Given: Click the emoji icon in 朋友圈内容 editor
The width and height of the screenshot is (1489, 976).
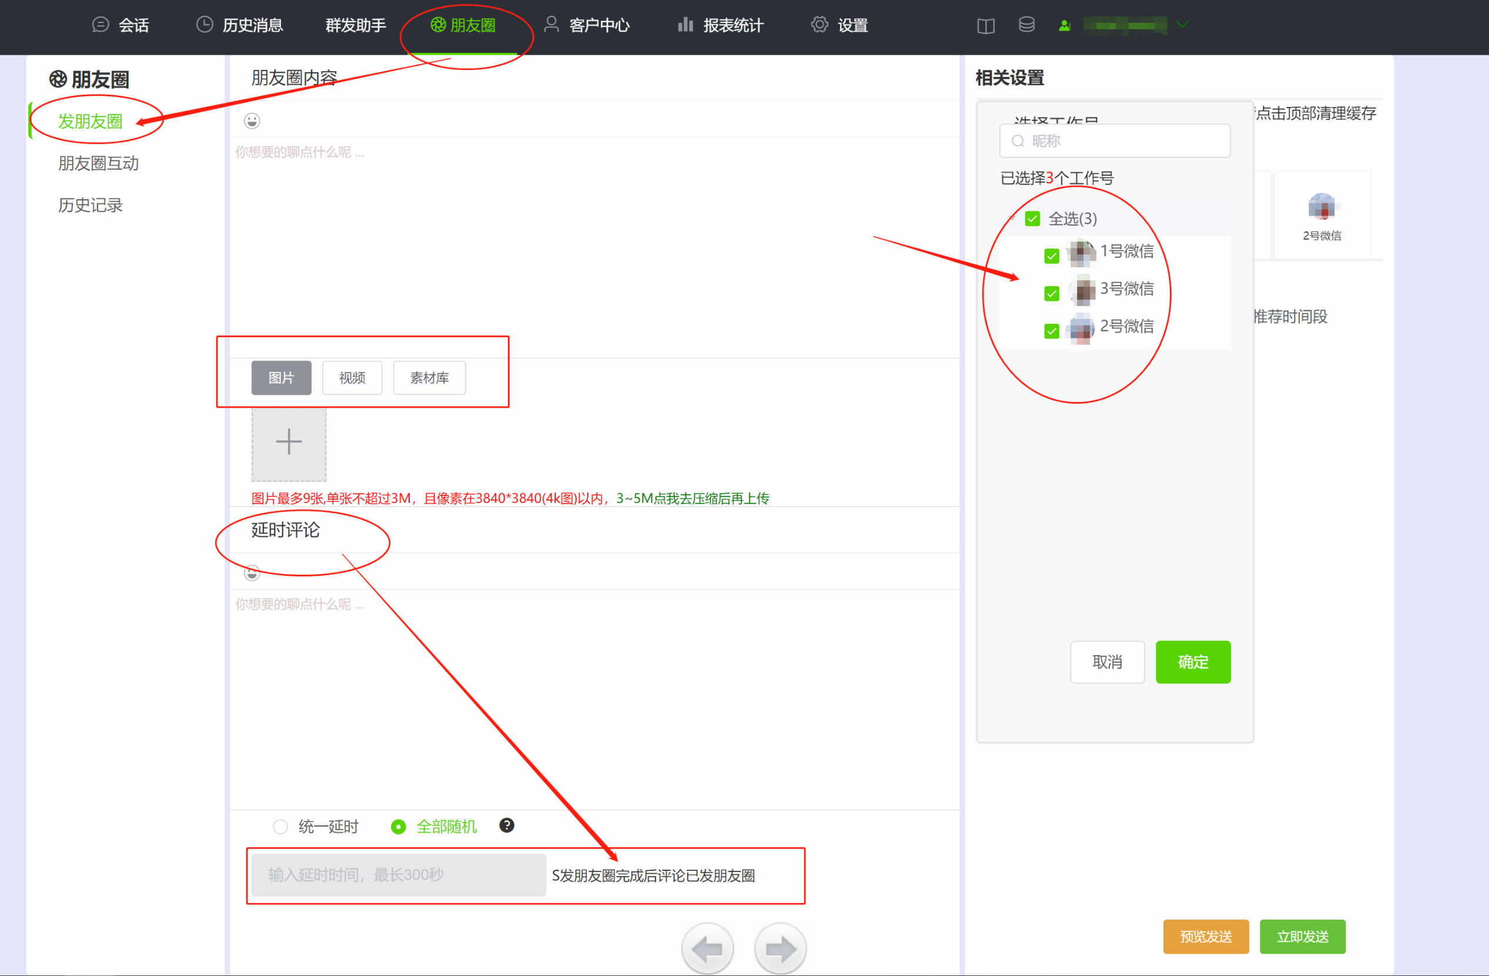Looking at the screenshot, I should 252,120.
